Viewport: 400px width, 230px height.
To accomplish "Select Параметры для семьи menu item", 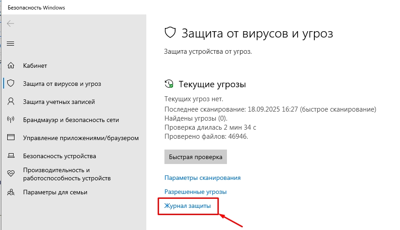I will click(x=55, y=192).
